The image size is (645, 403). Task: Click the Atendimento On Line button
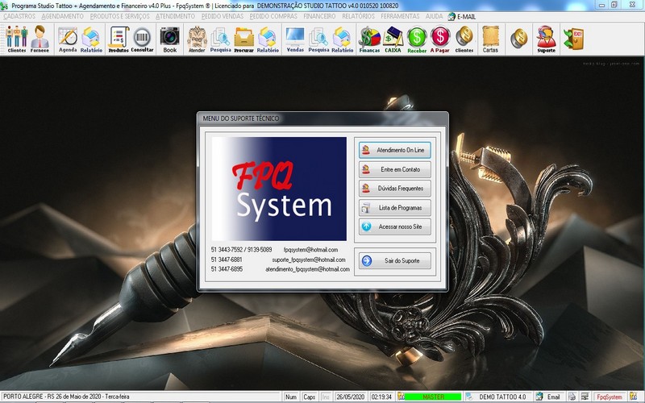click(x=393, y=150)
